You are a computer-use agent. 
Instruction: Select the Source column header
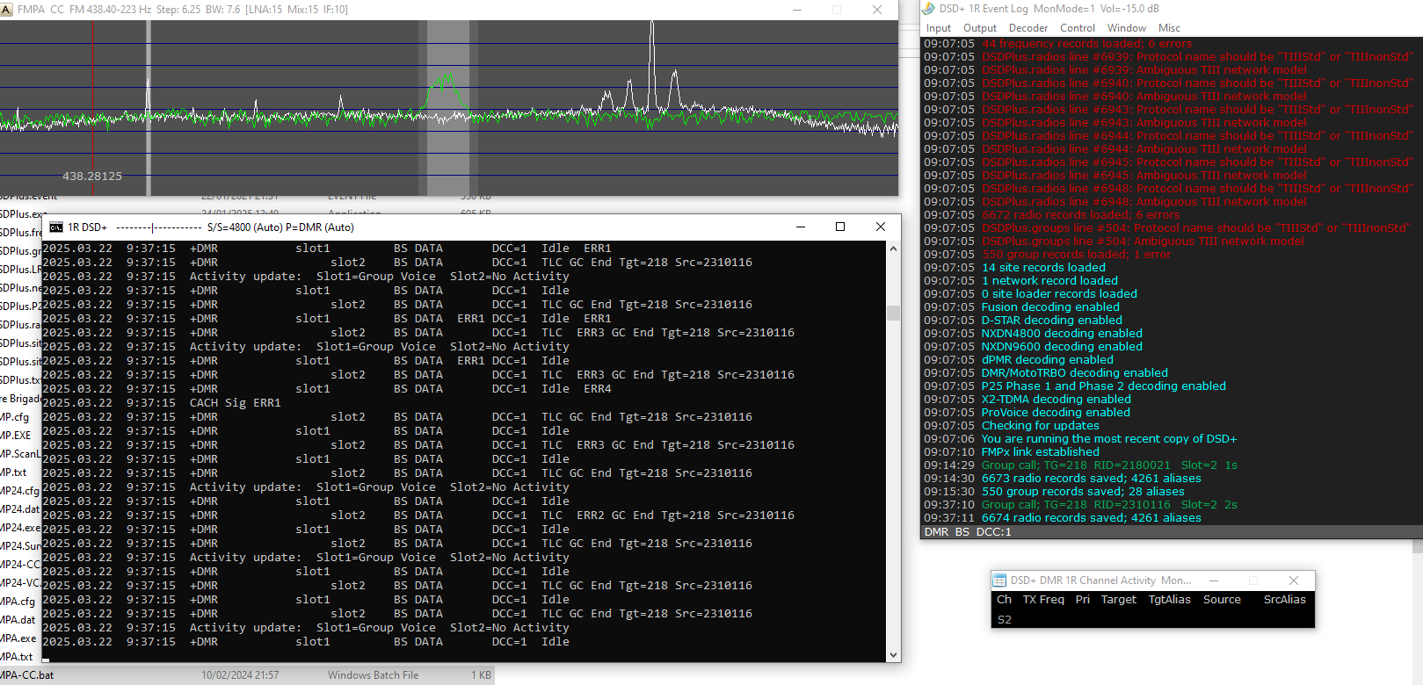tap(1223, 600)
